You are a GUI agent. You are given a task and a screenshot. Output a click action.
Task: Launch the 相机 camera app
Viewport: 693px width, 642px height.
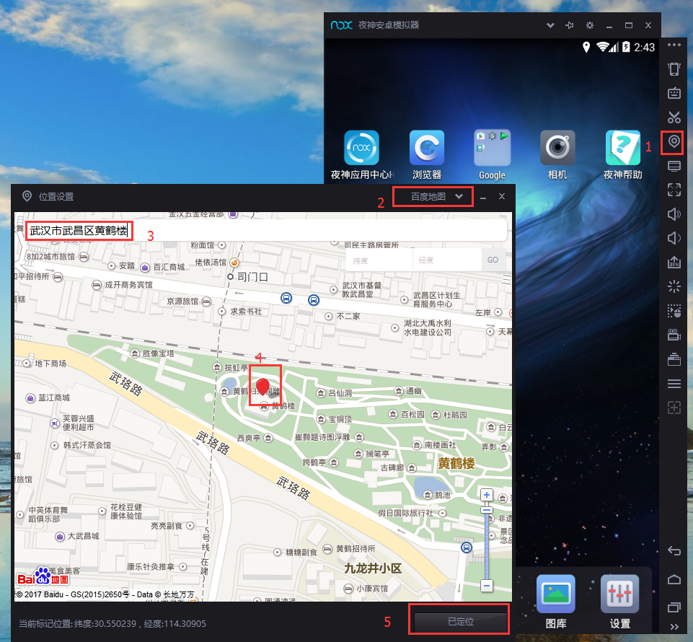(x=557, y=155)
